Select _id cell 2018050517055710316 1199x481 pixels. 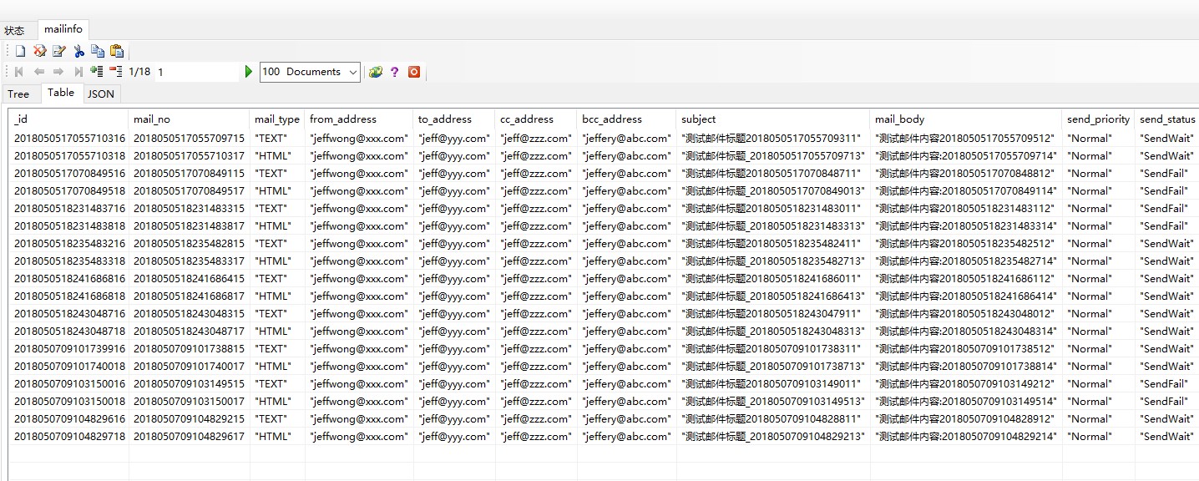[x=69, y=139]
